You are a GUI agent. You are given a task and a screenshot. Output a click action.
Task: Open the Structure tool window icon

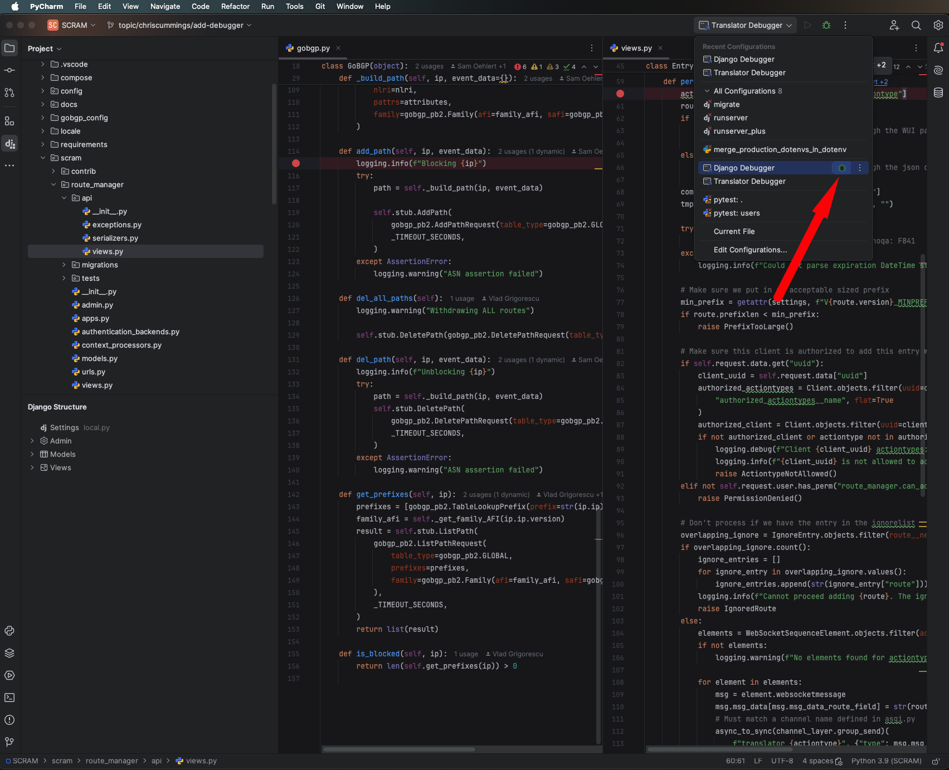[10, 121]
